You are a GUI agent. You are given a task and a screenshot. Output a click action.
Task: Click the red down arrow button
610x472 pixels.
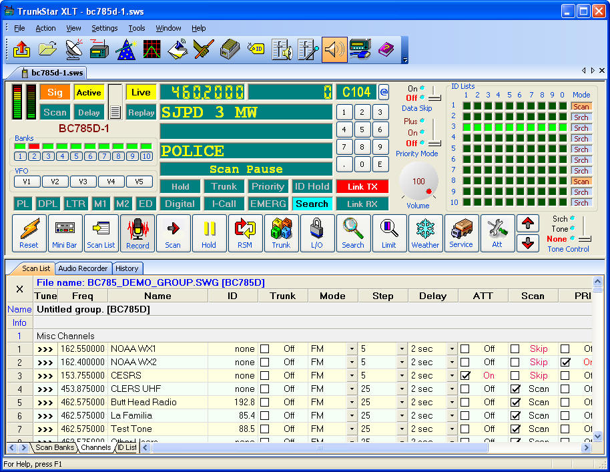528,243
